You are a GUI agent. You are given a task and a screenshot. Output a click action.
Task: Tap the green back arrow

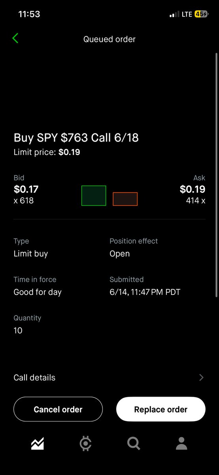pos(15,38)
